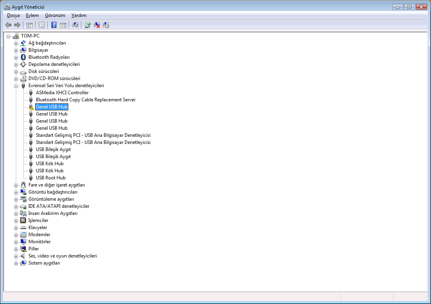Click Show/Hide console tree icon

[29, 25]
